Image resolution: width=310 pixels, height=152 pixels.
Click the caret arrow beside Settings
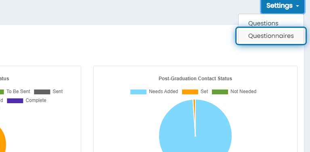pyautogui.click(x=297, y=6)
